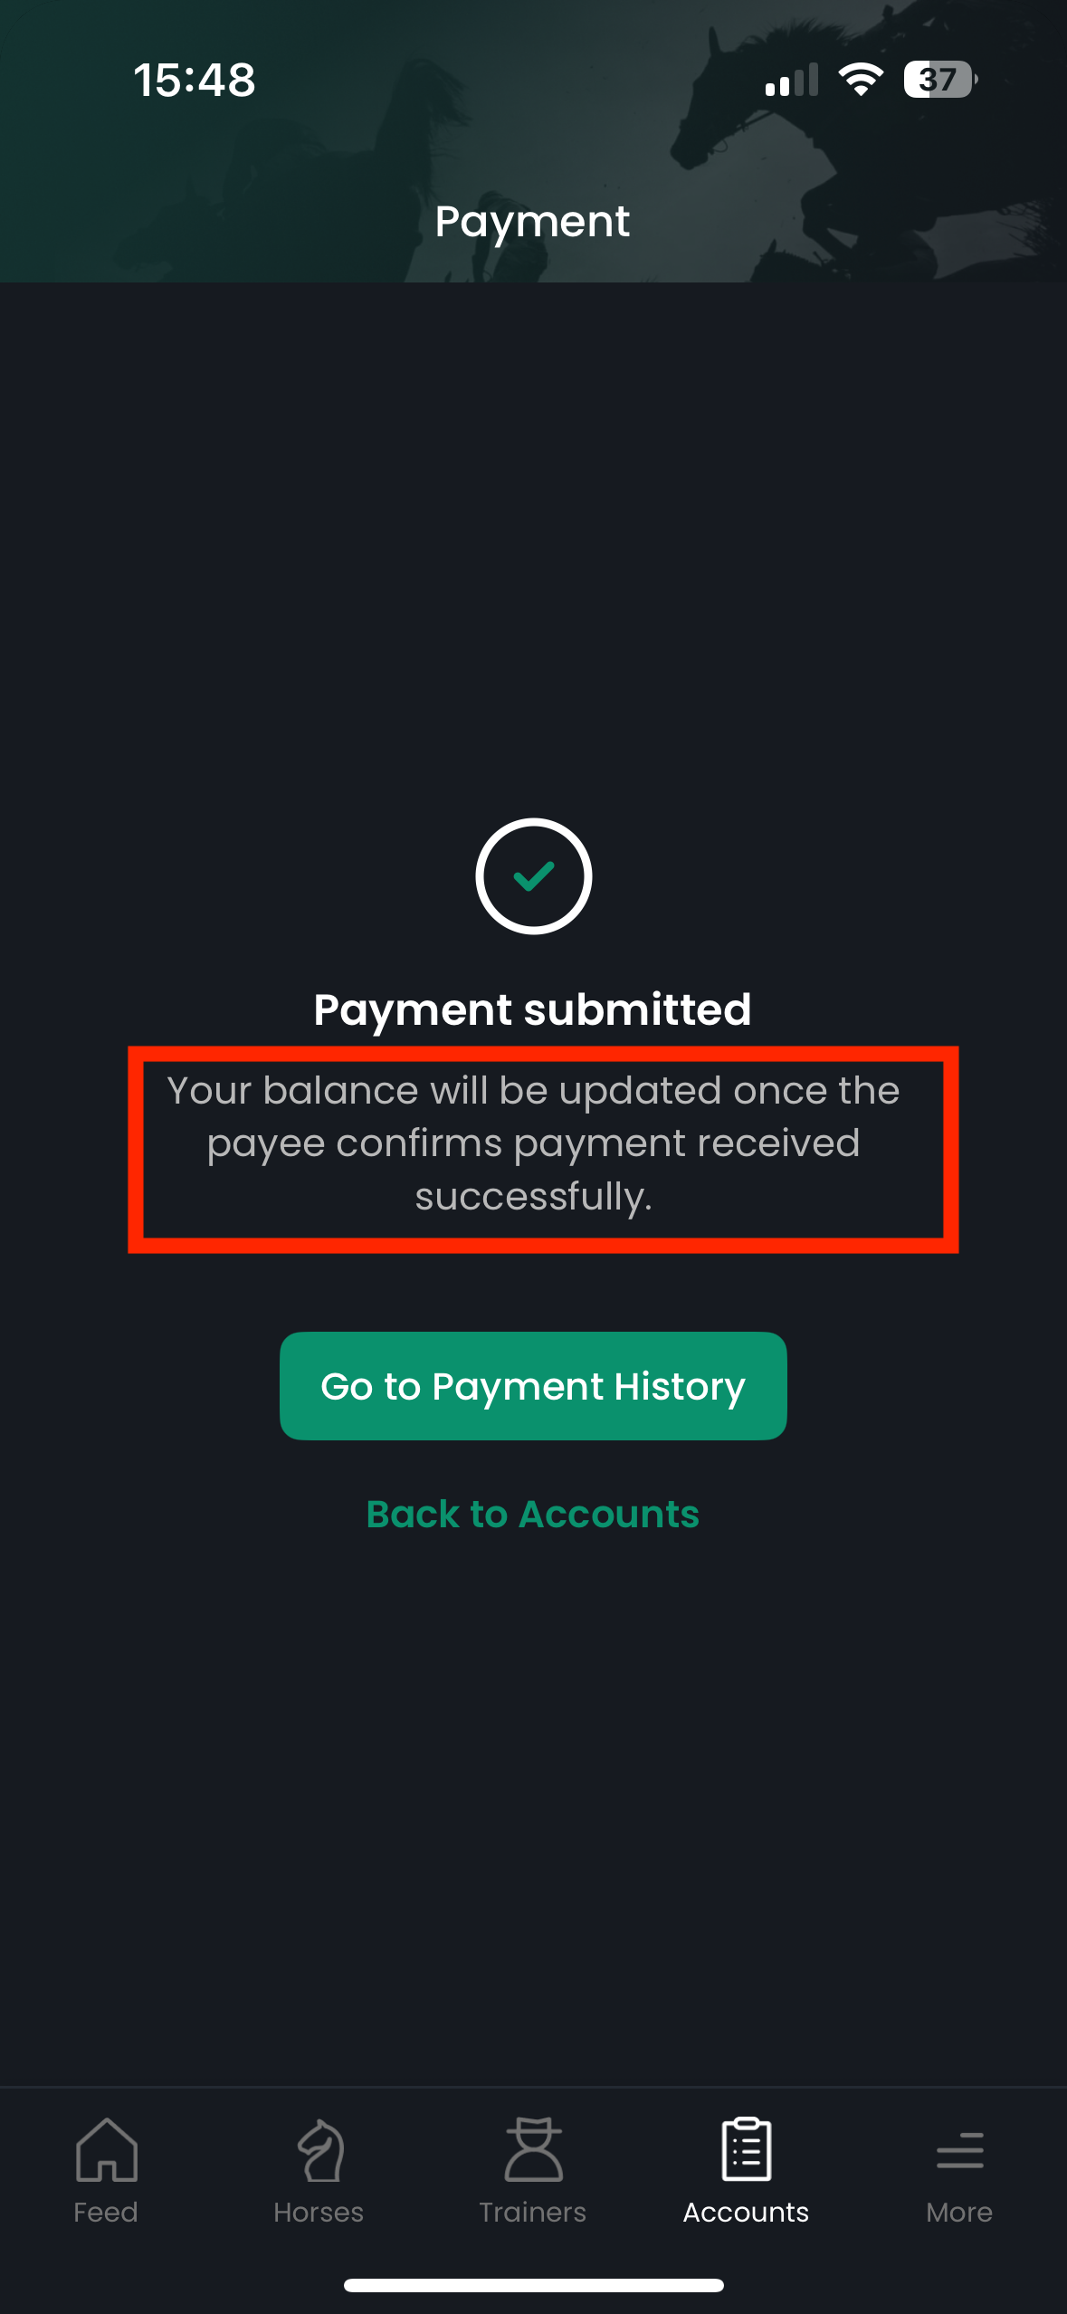Select the Accounts tab label
The height and width of the screenshot is (2314, 1067).
point(747,2212)
